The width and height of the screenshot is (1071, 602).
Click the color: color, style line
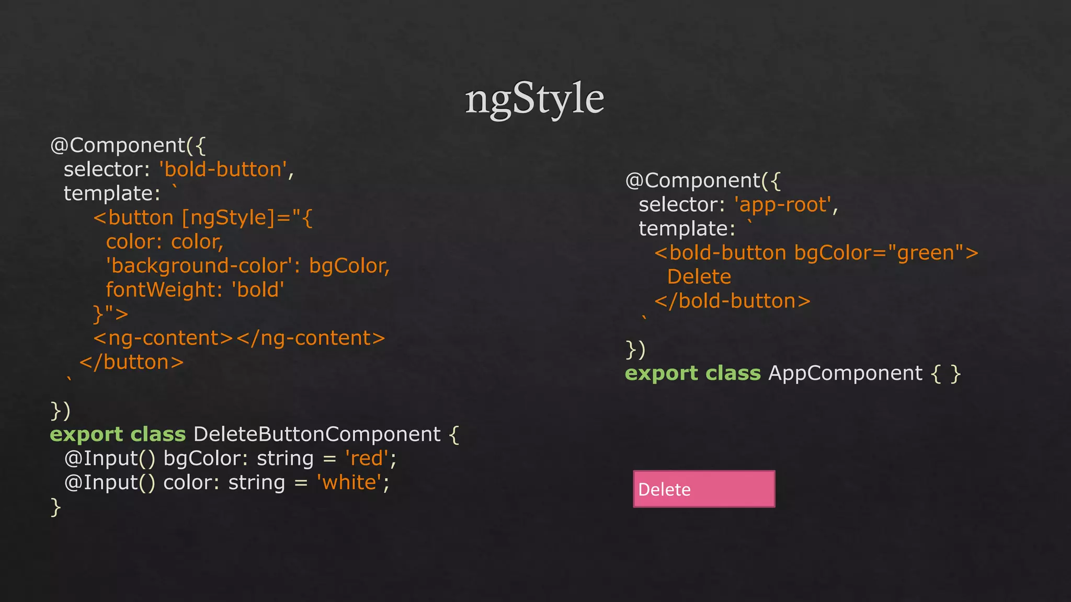click(165, 241)
